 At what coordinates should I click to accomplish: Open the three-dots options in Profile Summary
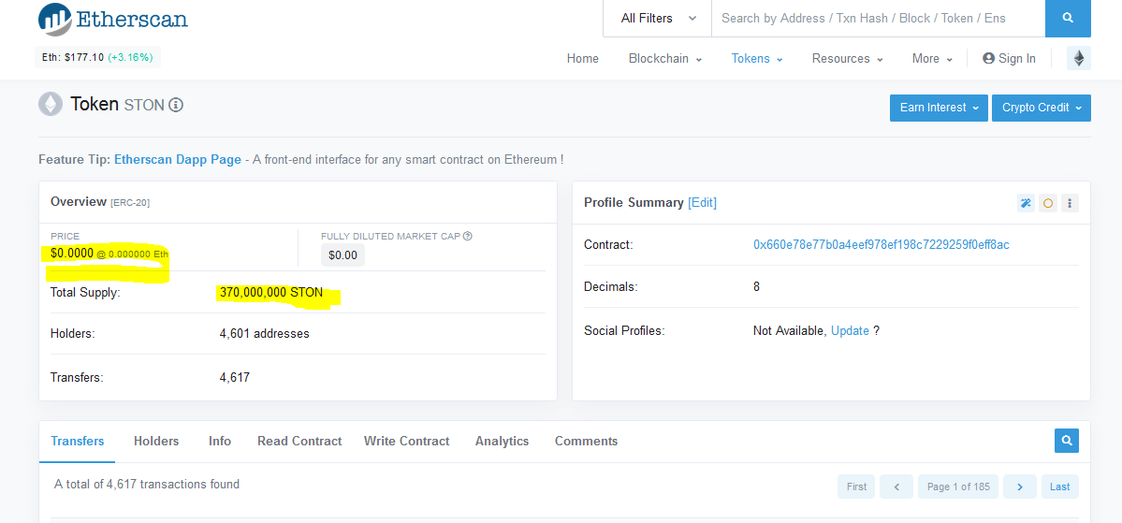point(1071,203)
